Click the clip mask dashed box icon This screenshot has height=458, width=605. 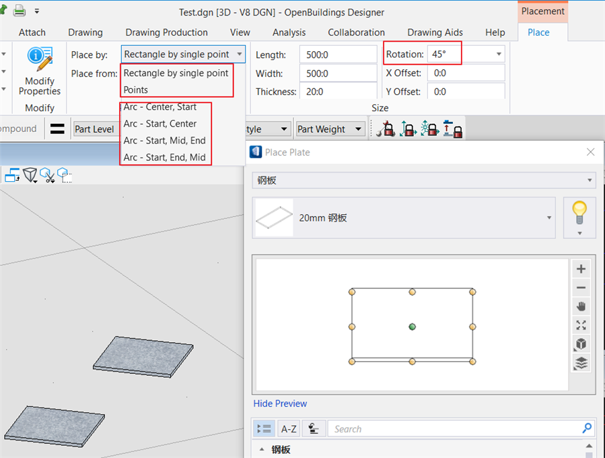(65, 175)
